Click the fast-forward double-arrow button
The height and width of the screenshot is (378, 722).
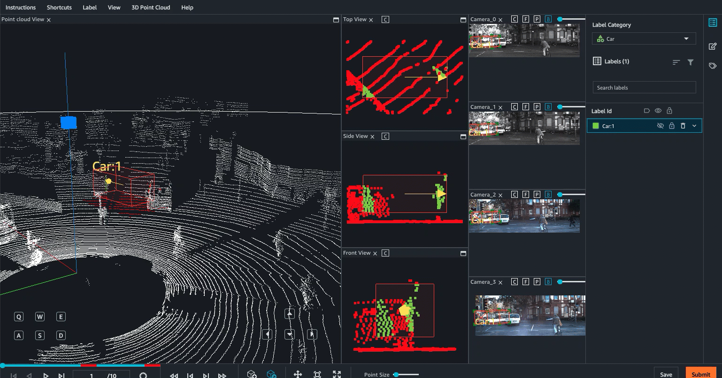(x=222, y=375)
